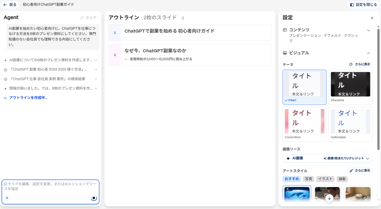Screen dimensions: 381x209
Task: Click the back arrow 戻る button
Action: tap(10, 4)
